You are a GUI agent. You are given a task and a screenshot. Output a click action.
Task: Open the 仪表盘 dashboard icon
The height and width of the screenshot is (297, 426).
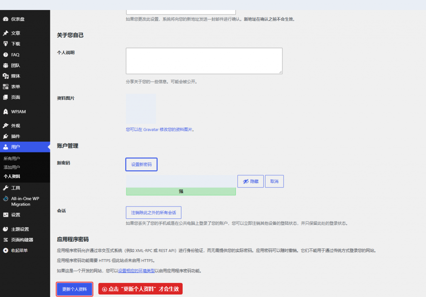5,19
